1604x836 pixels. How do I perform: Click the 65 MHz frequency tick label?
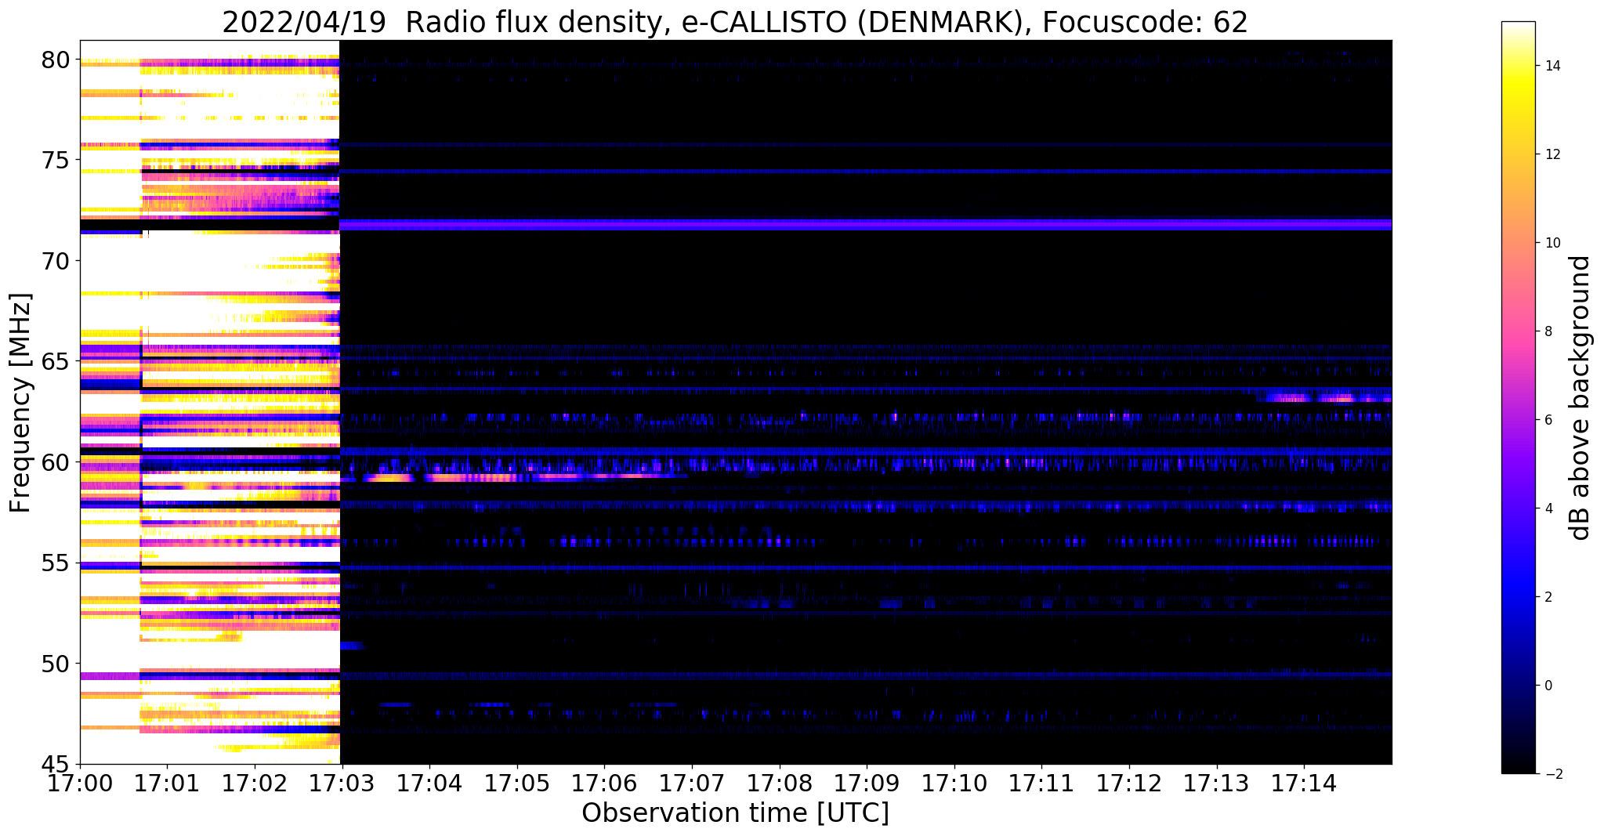[x=54, y=362]
